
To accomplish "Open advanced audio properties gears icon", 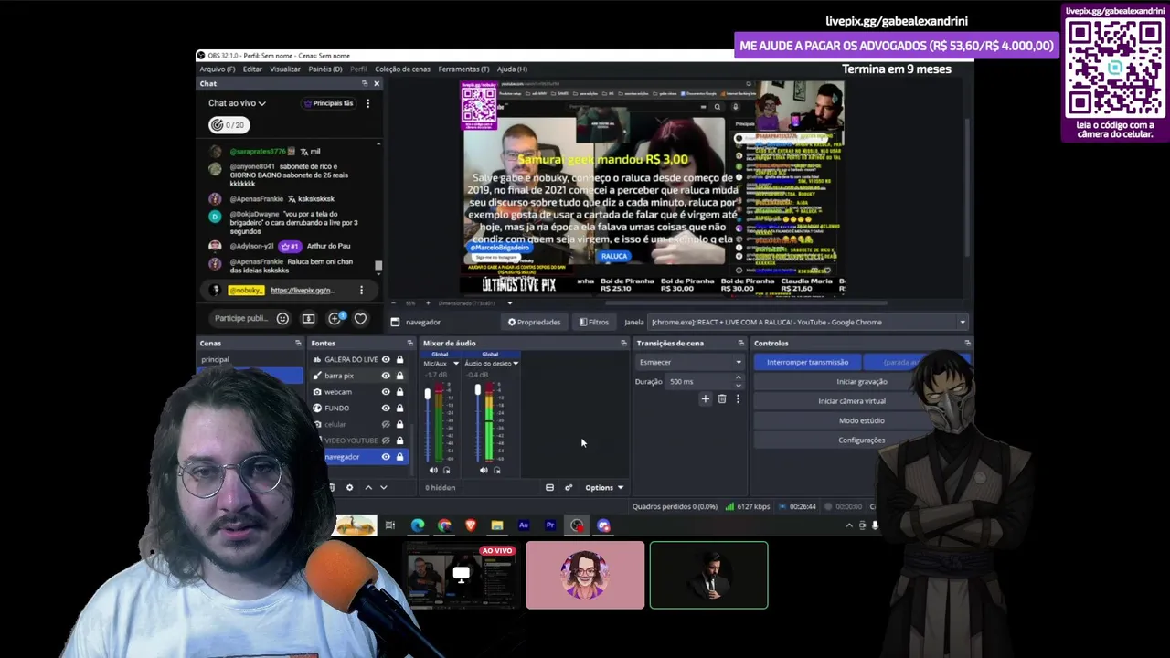I will 568,487.
